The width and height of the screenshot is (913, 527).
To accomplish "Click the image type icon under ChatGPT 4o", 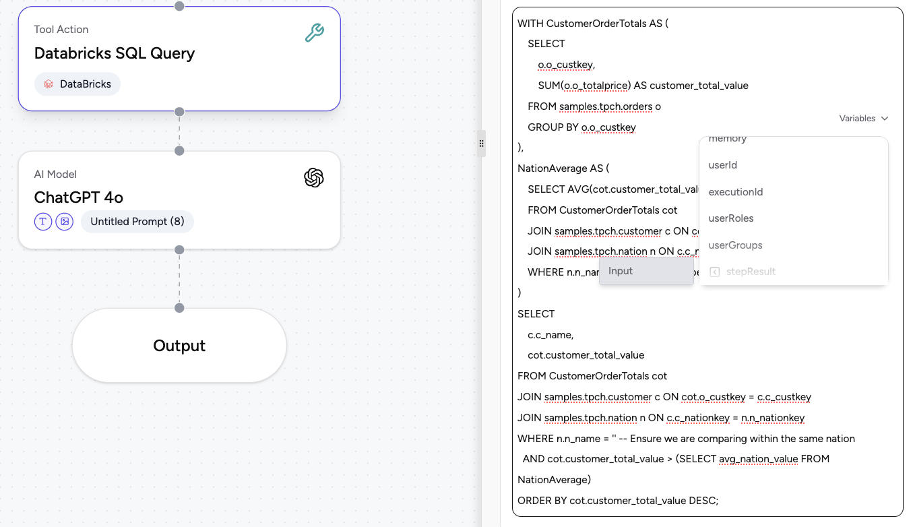I will tap(65, 221).
